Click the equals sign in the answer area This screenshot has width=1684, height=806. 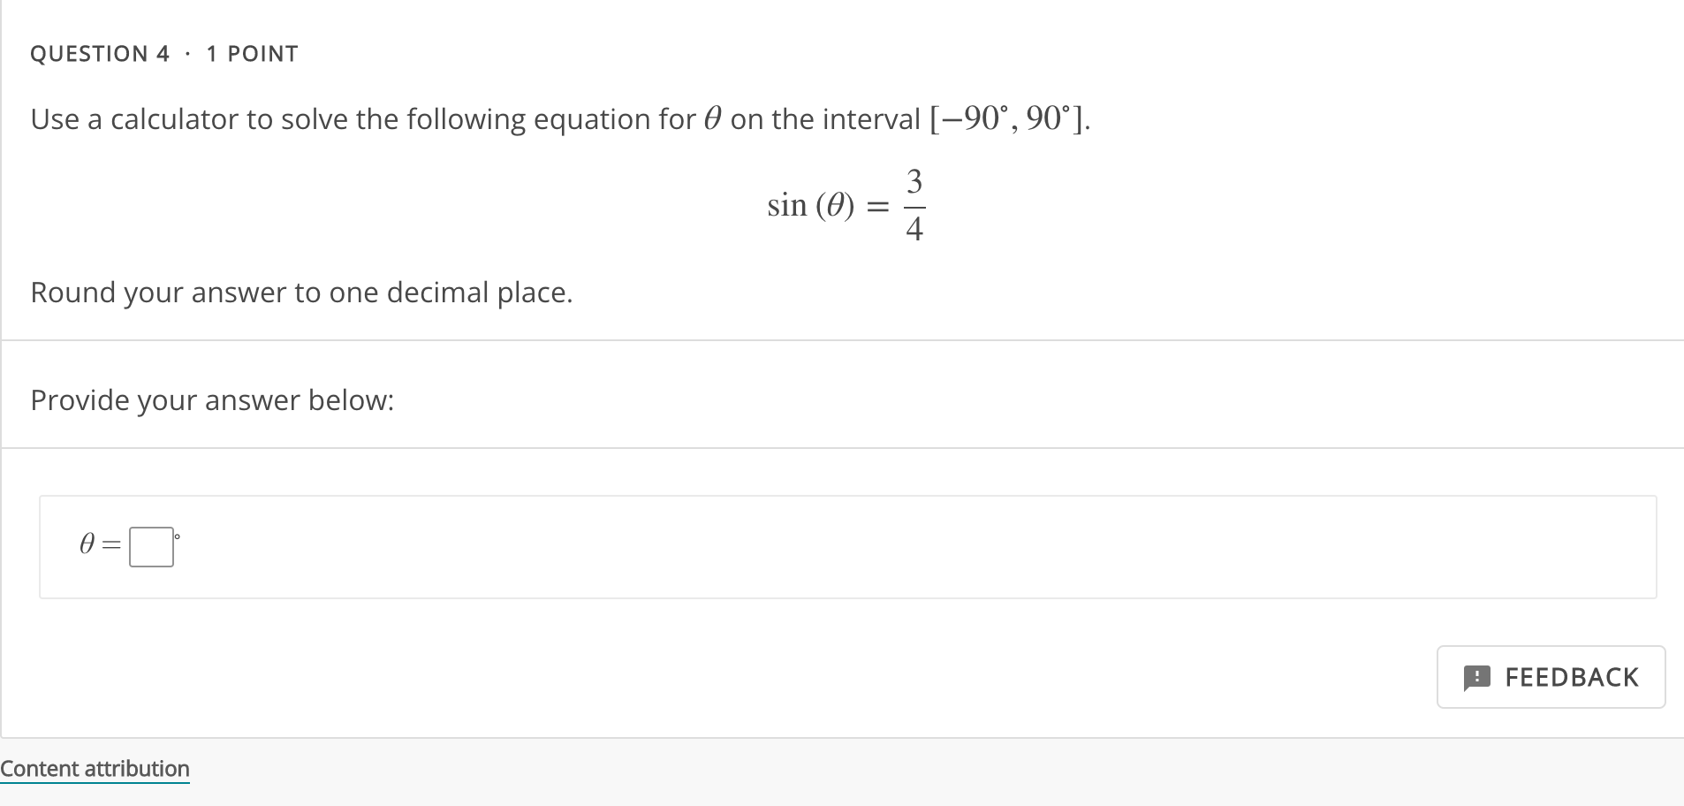click(110, 545)
